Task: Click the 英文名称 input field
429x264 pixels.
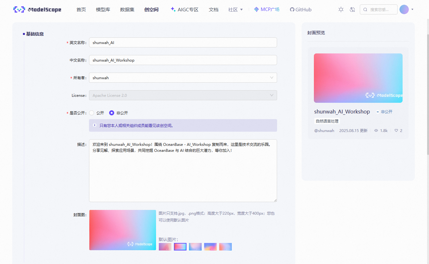Action: 183,42
